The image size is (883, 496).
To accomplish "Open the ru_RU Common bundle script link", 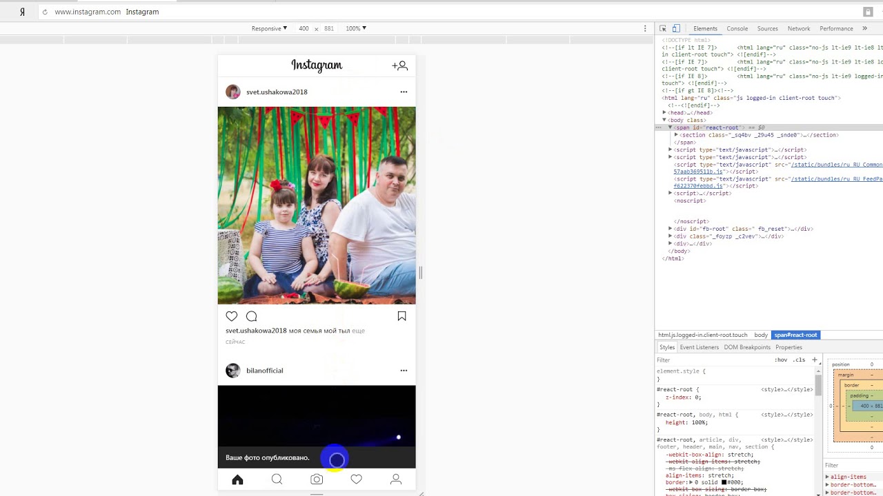I will (837, 165).
